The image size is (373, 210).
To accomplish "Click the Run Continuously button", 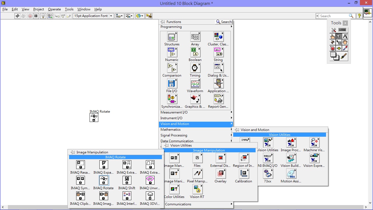I will (x=23, y=16).
